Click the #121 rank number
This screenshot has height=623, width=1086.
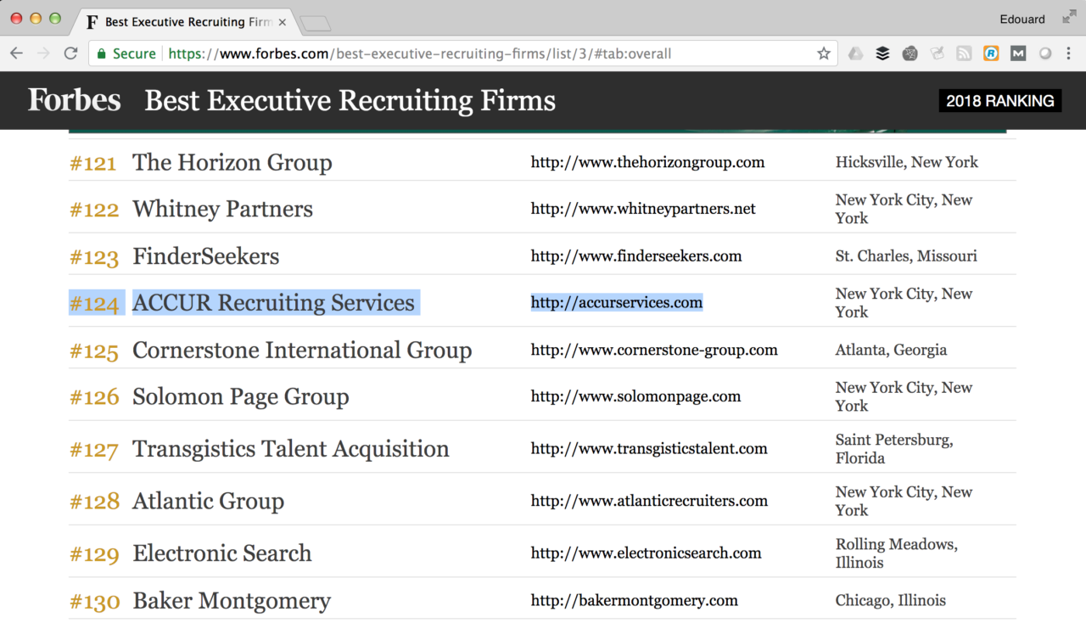point(92,163)
